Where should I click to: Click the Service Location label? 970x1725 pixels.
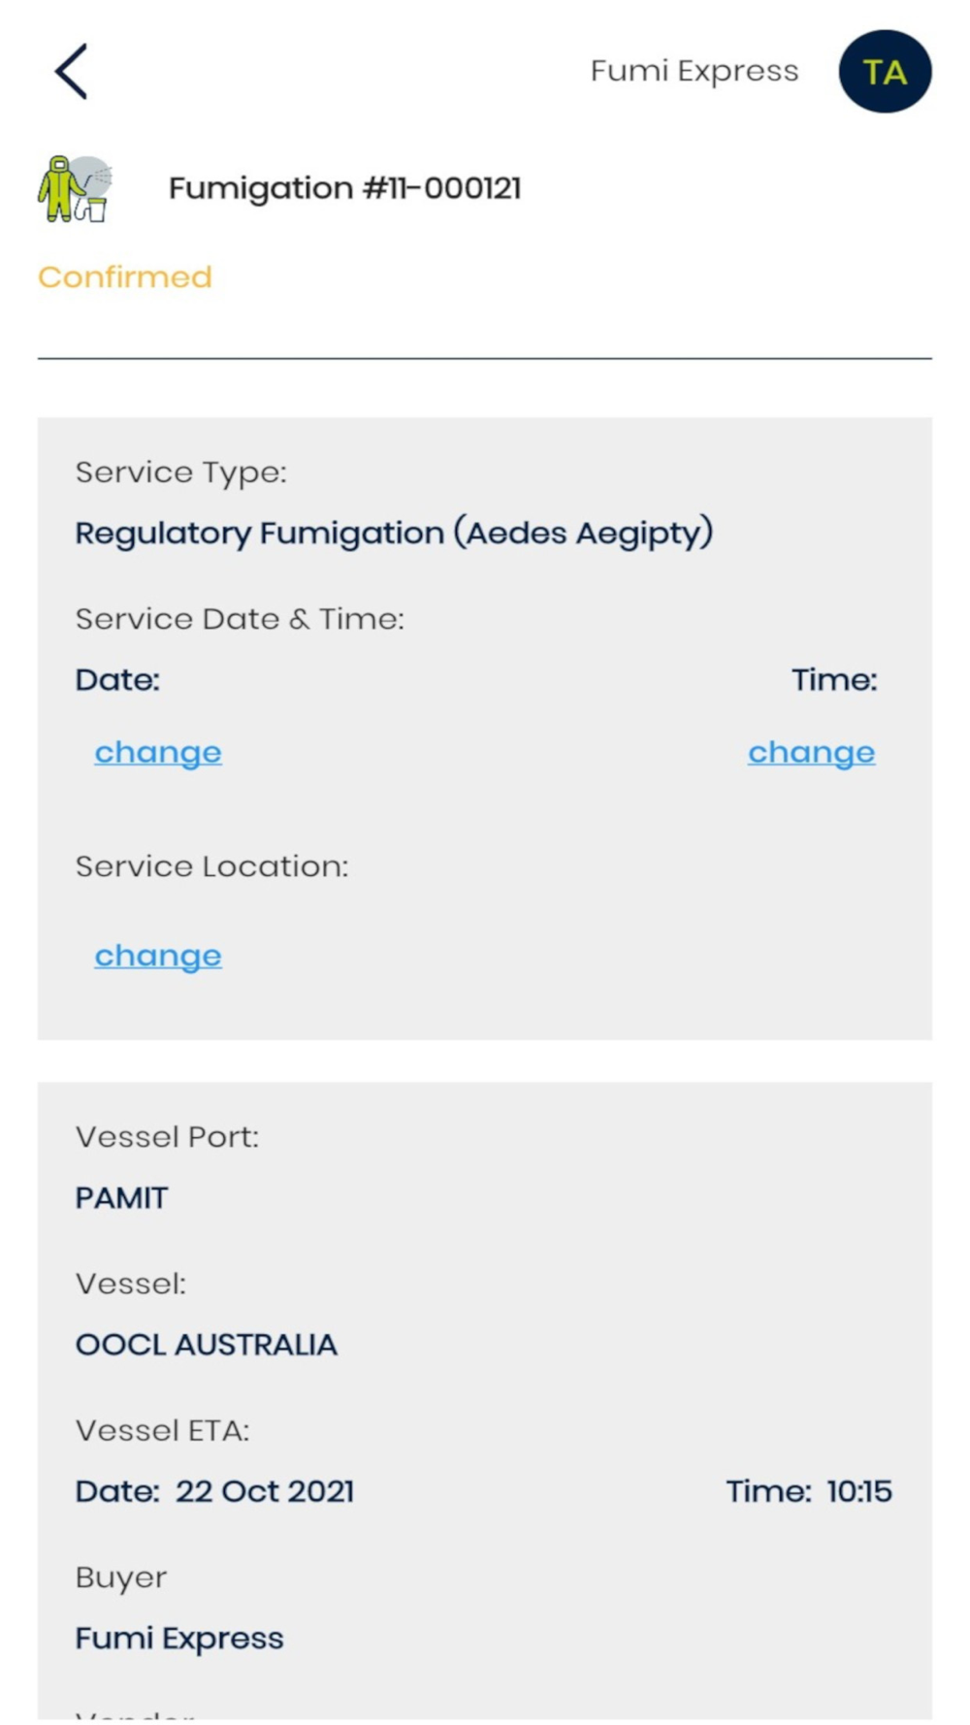point(211,866)
